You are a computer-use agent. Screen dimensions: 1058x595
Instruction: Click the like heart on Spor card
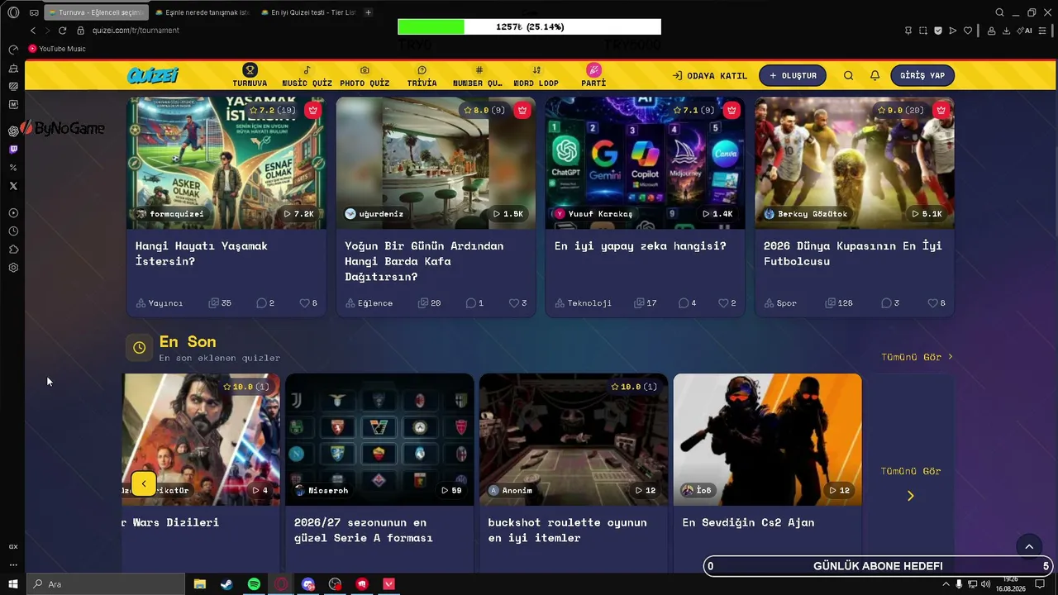[x=932, y=303]
